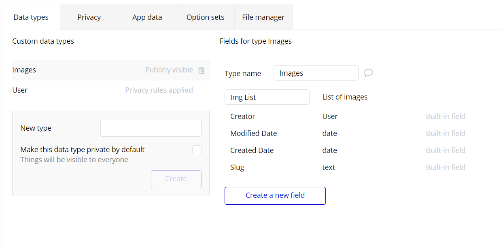Open the Privacy tab

[x=89, y=17]
